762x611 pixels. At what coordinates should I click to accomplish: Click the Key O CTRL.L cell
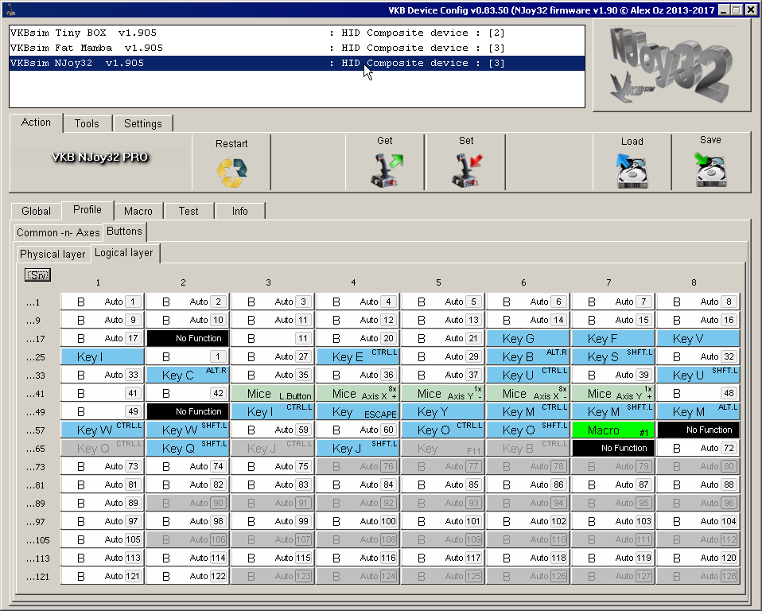(443, 430)
